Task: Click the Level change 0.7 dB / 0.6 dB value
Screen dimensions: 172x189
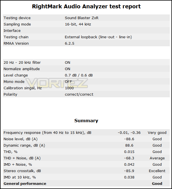Action: [79, 75]
